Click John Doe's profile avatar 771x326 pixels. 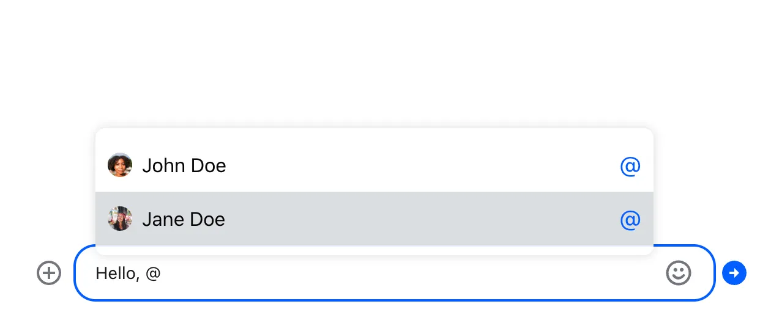(120, 165)
